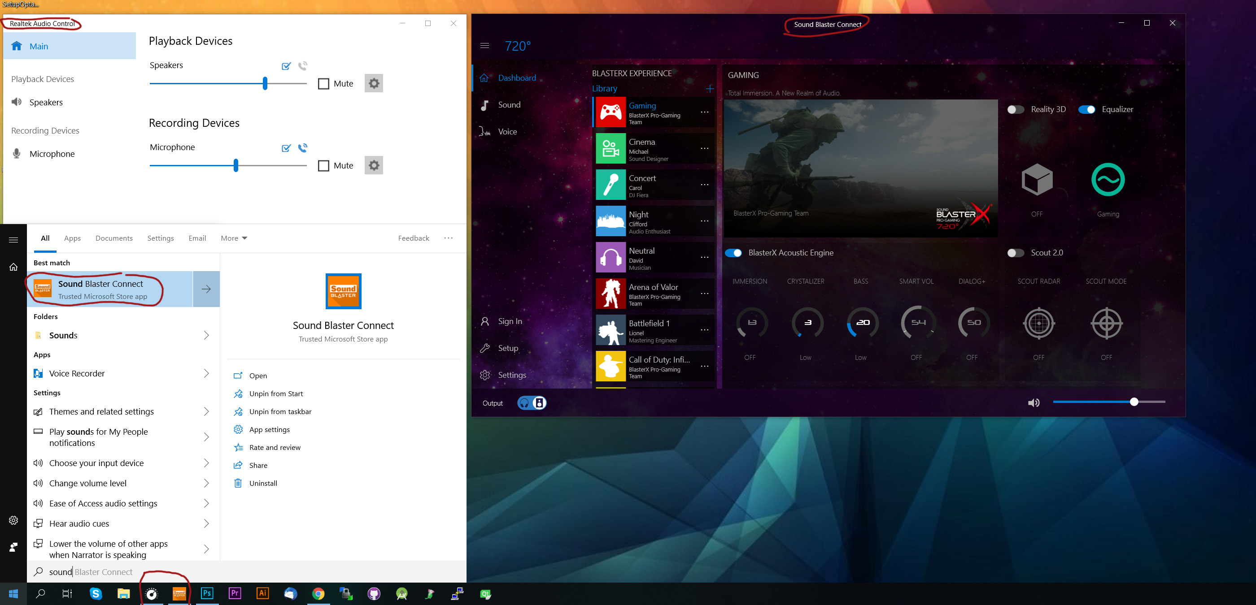Go to Sound in Sound Blaster sidebar
The image size is (1256, 605).
tap(509, 105)
